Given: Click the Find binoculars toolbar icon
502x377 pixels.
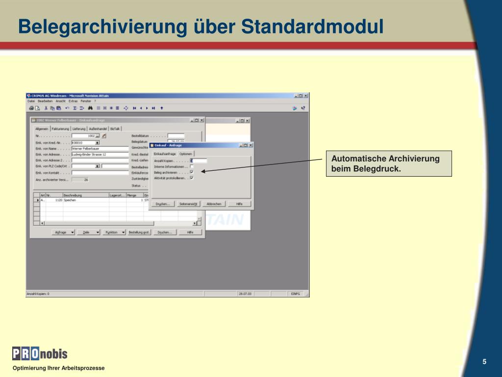Looking at the screenshot, I should (90, 108).
